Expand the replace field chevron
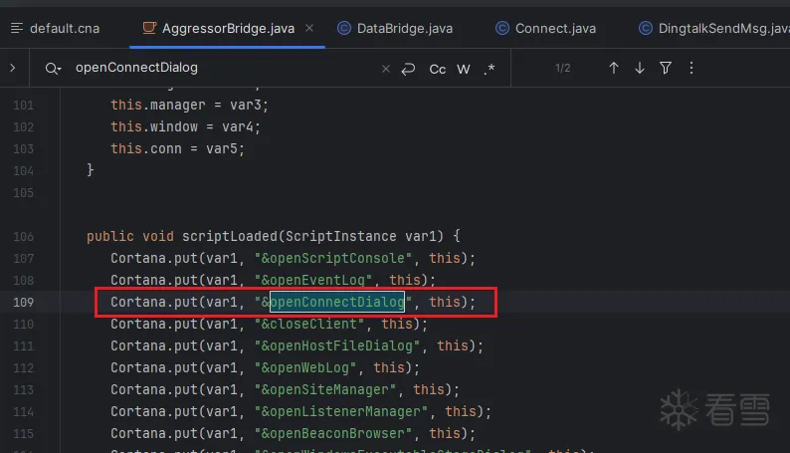The height and width of the screenshot is (453, 790). point(12,68)
